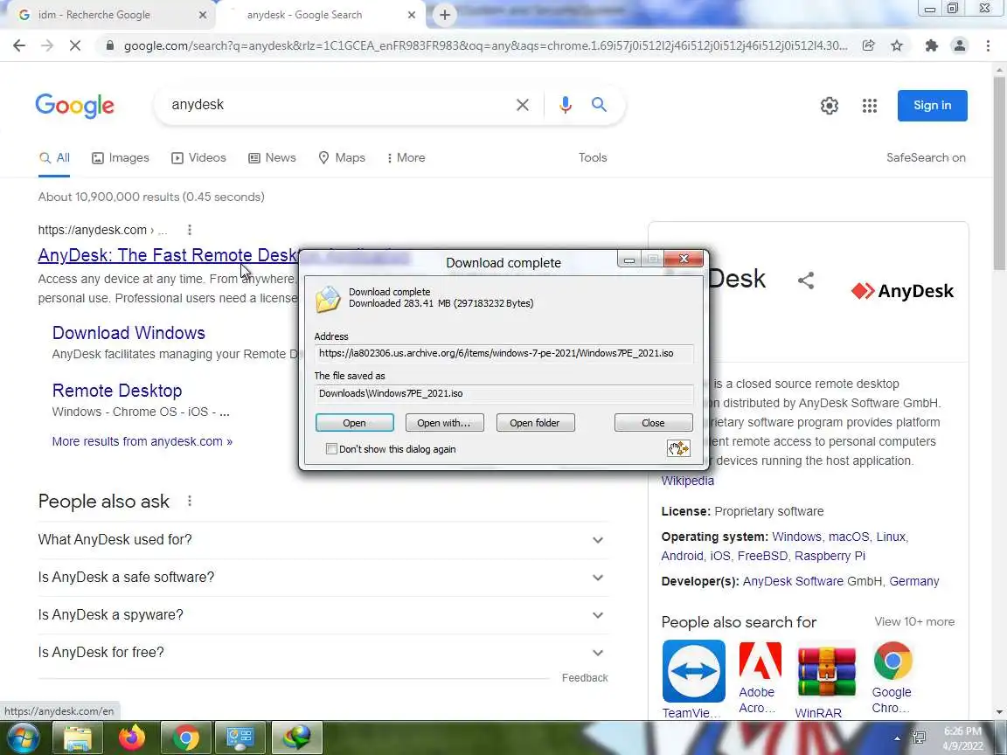
Task: Click the Google logo
Action: click(75, 106)
